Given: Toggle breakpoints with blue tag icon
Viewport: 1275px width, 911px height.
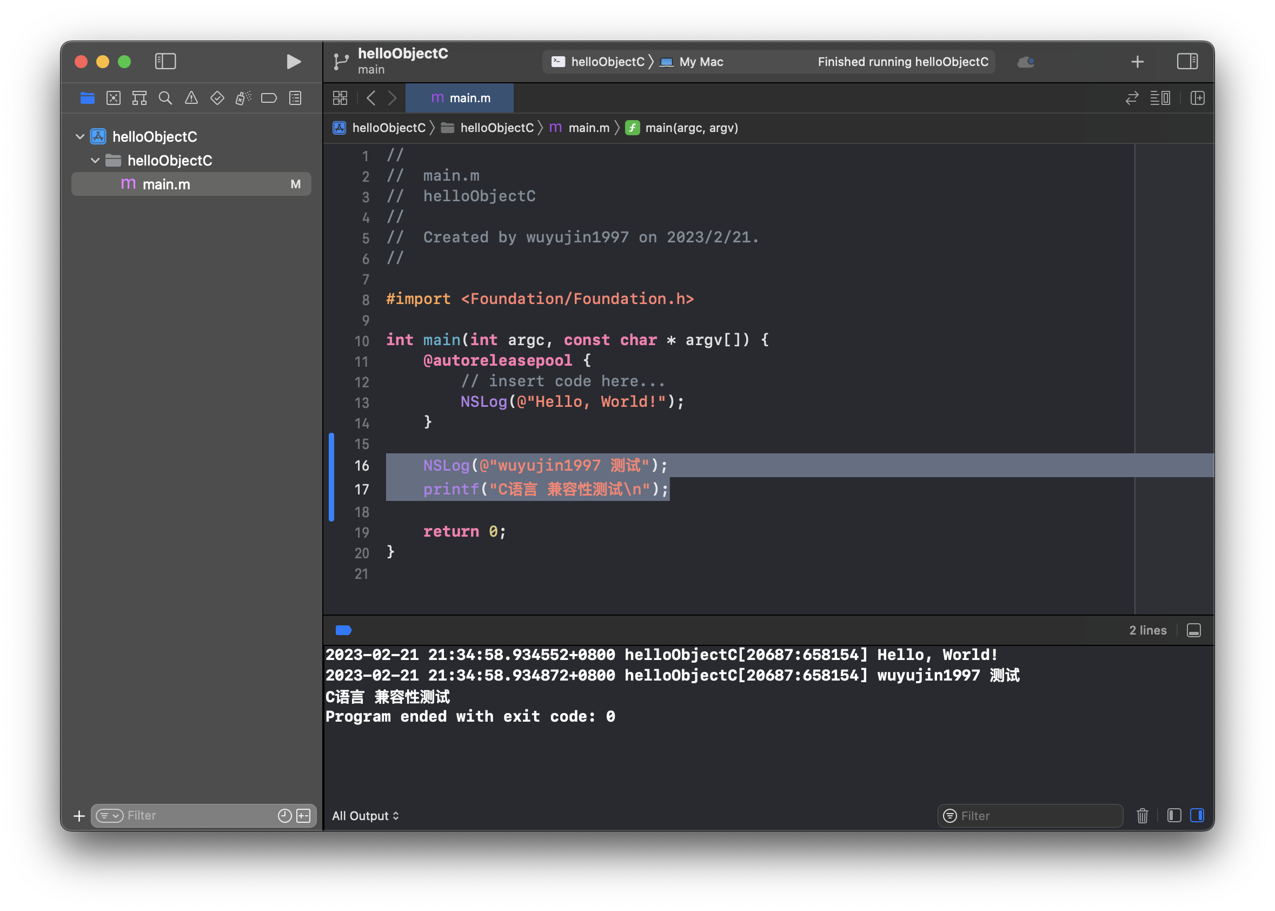Looking at the screenshot, I should [343, 630].
